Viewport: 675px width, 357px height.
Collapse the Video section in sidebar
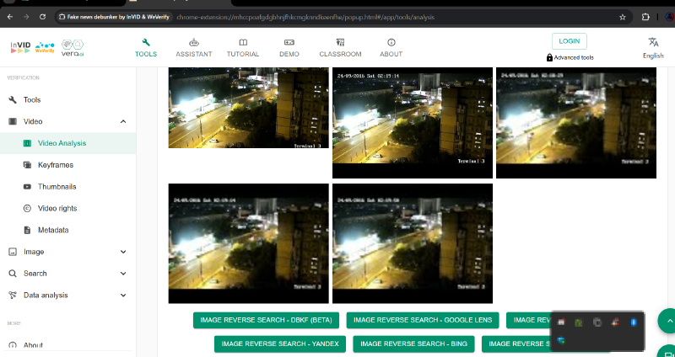123,121
